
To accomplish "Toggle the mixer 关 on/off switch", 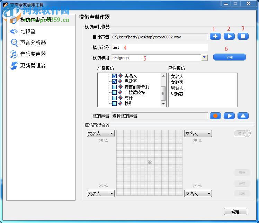I will (x=242, y=133).
